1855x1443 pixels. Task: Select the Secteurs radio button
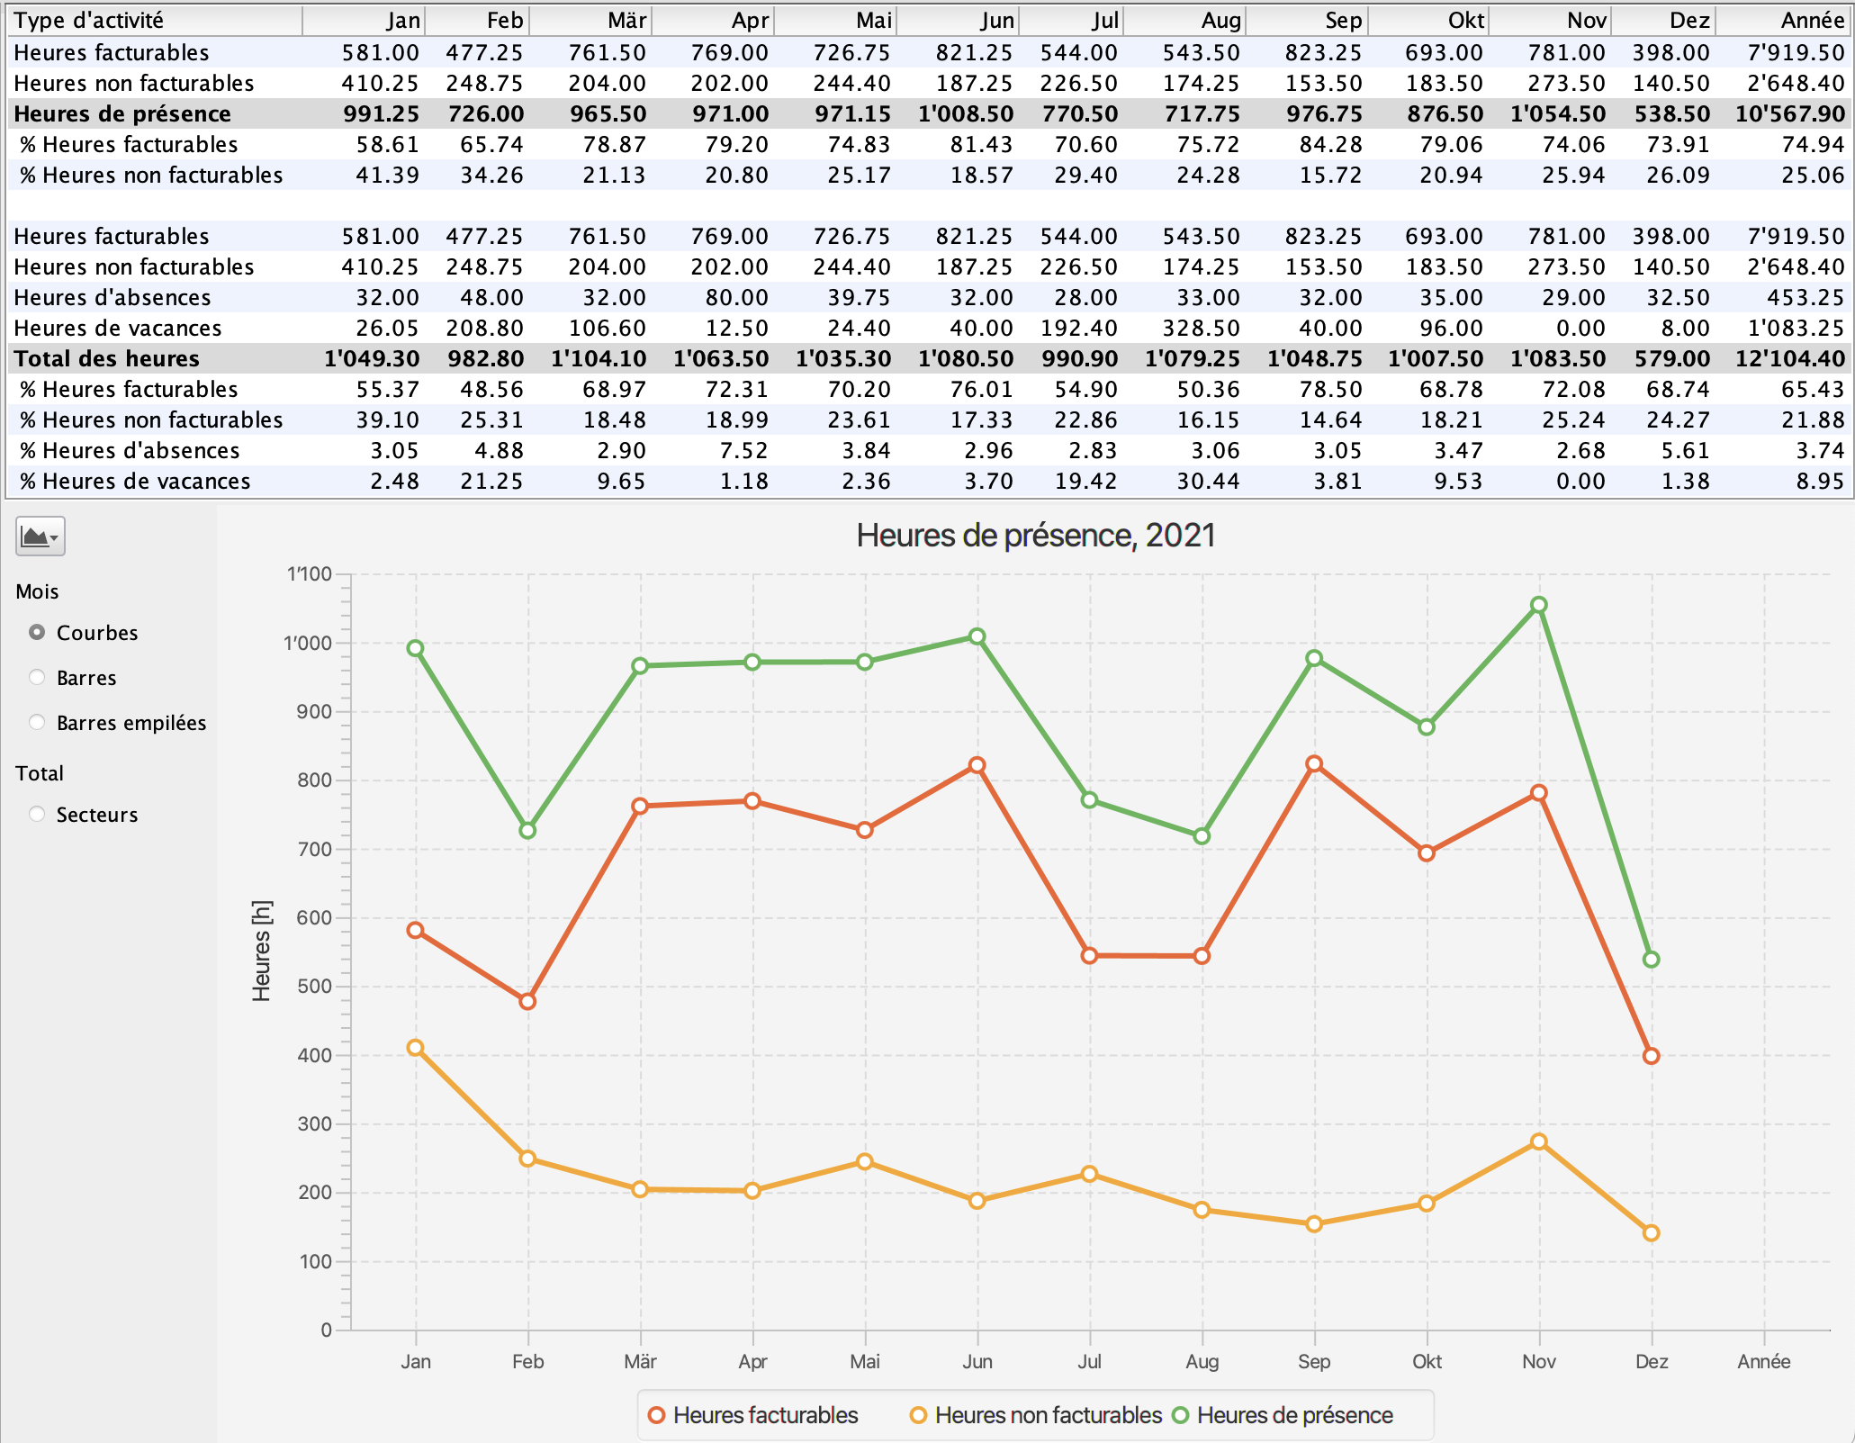[x=37, y=814]
